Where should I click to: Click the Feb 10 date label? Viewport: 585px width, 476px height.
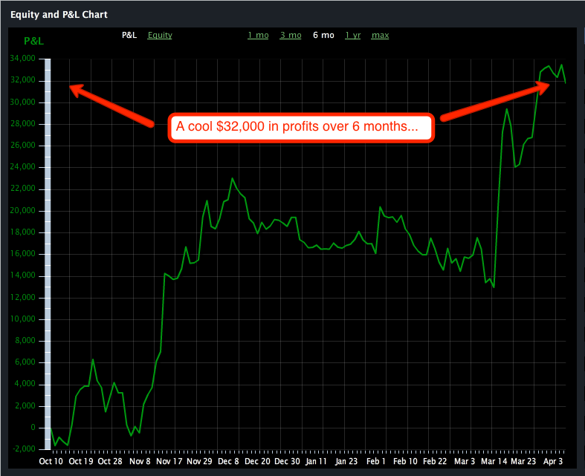[x=405, y=461]
